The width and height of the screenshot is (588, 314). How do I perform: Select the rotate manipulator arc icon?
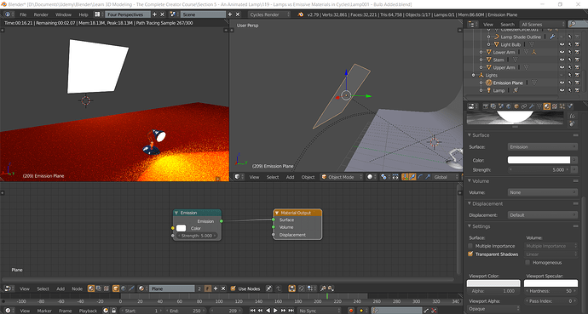(x=420, y=177)
